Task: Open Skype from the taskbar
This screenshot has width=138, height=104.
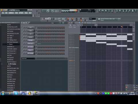Action: click(16, 93)
